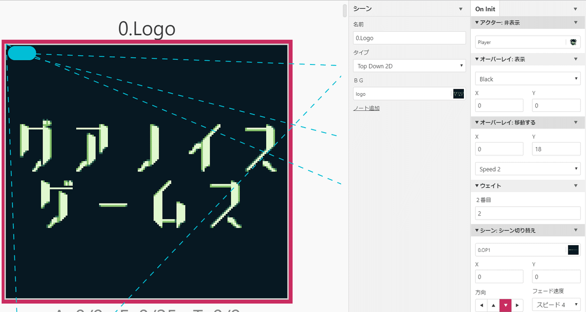The height and width of the screenshot is (312, 586).
Task: Click the 名前 field showing 0.Logo
Action: click(x=409, y=38)
